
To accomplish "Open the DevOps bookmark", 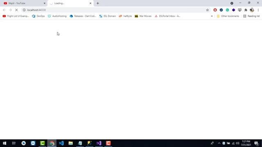I will 38,16.
